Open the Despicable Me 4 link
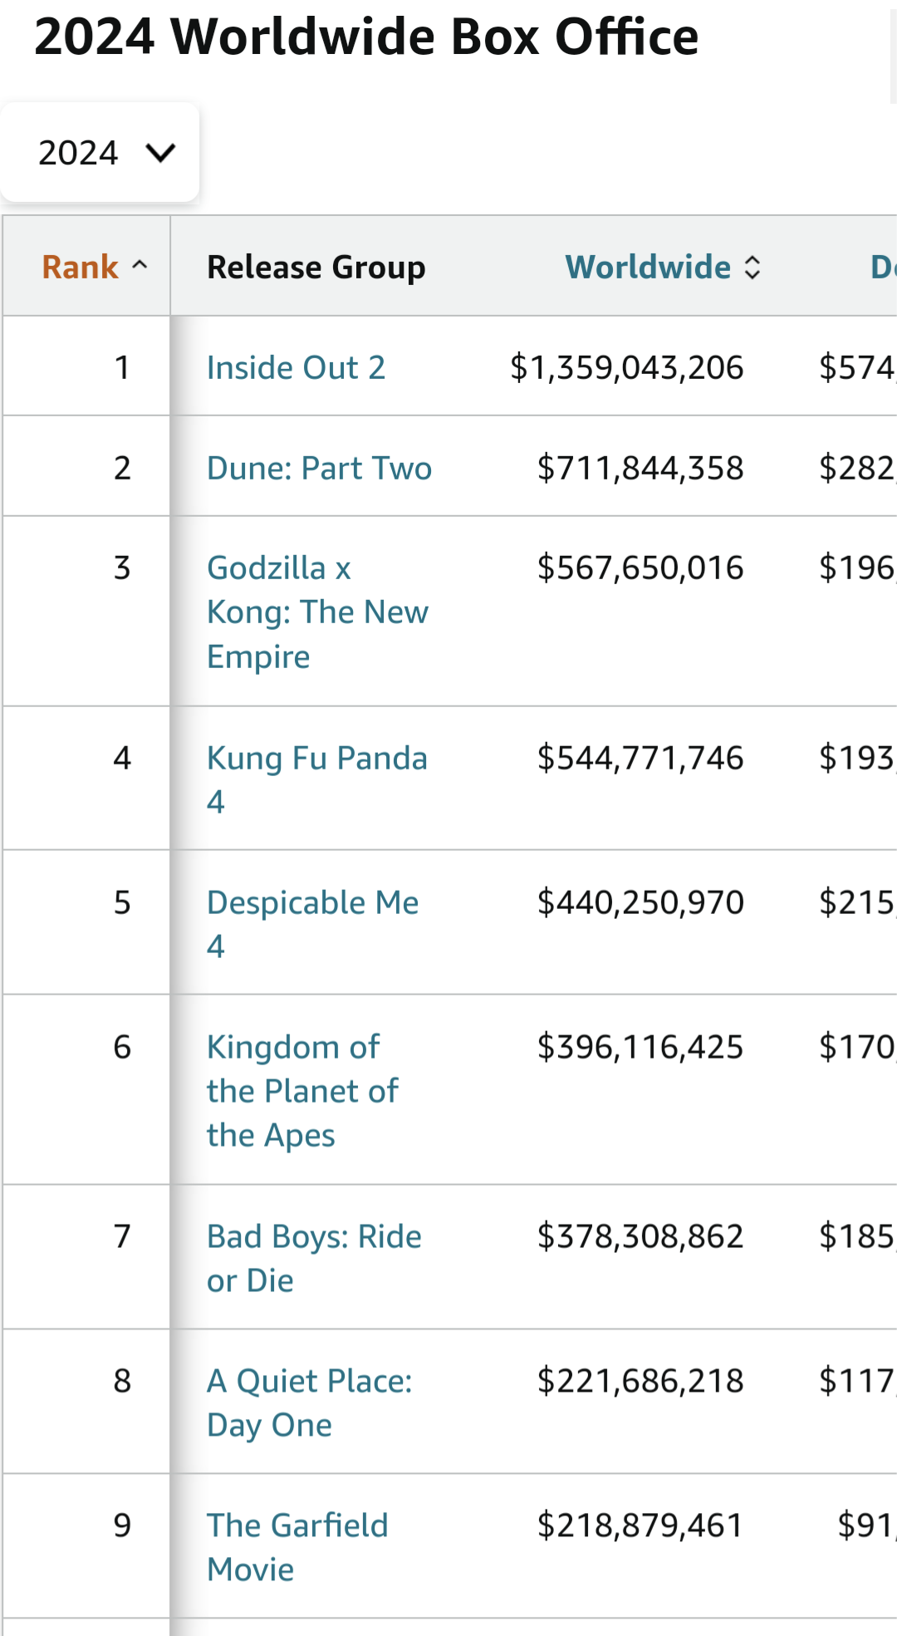 pyautogui.click(x=312, y=903)
